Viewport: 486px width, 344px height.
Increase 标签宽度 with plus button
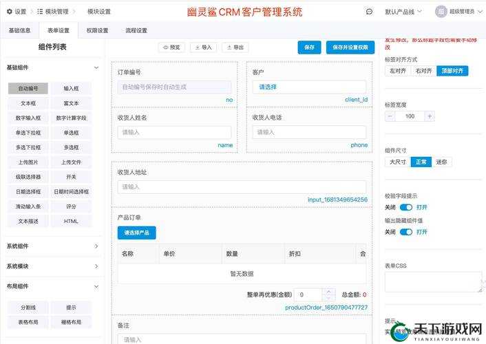(x=430, y=116)
